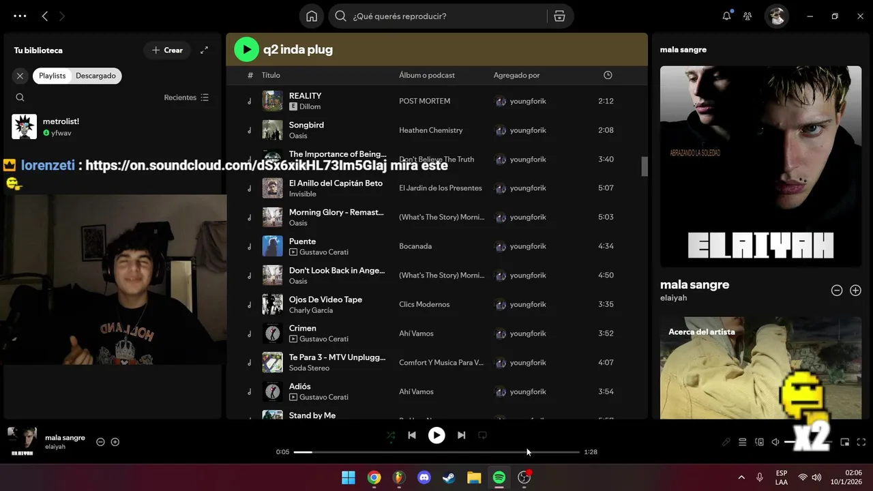Click the plus icon in now-playing bar
The width and height of the screenshot is (873, 491).
pyautogui.click(x=115, y=442)
